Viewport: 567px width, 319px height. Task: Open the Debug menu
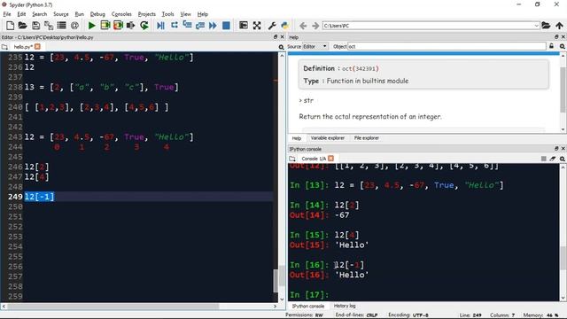pos(97,14)
